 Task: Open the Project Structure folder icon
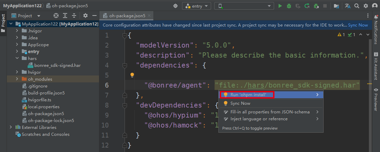pyautogui.click(x=336, y=6)
